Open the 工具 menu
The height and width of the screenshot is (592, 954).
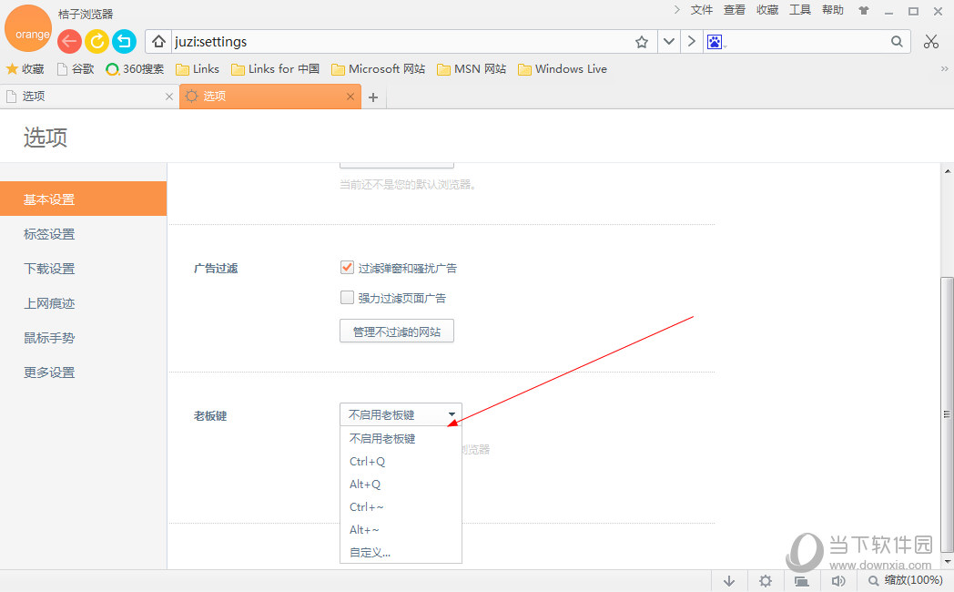(800, 10)
